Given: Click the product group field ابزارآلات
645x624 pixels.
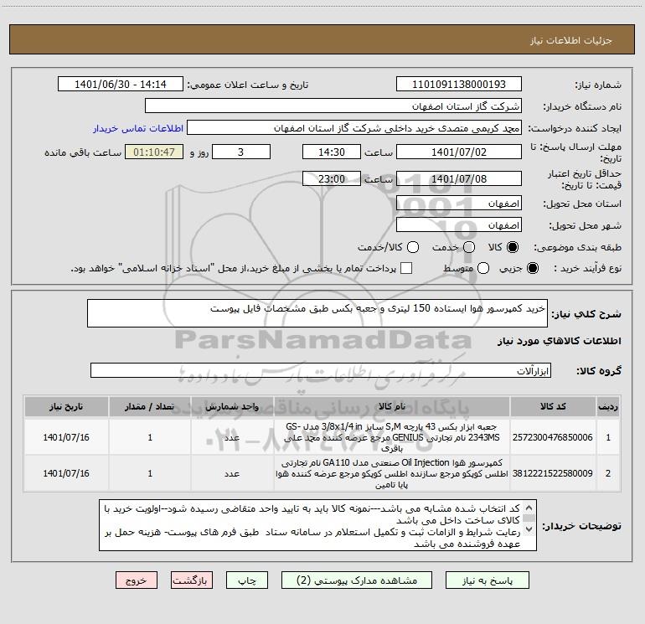Looking at the screenshot, I should coord(321,370).
